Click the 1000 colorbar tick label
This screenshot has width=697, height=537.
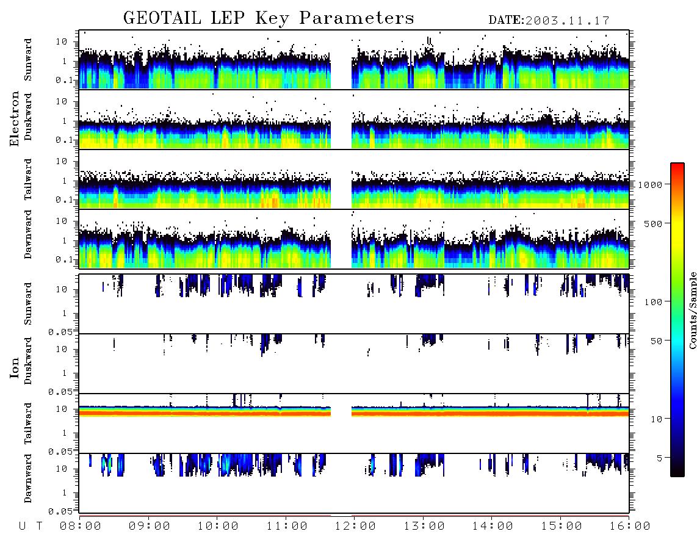(650, 184)
